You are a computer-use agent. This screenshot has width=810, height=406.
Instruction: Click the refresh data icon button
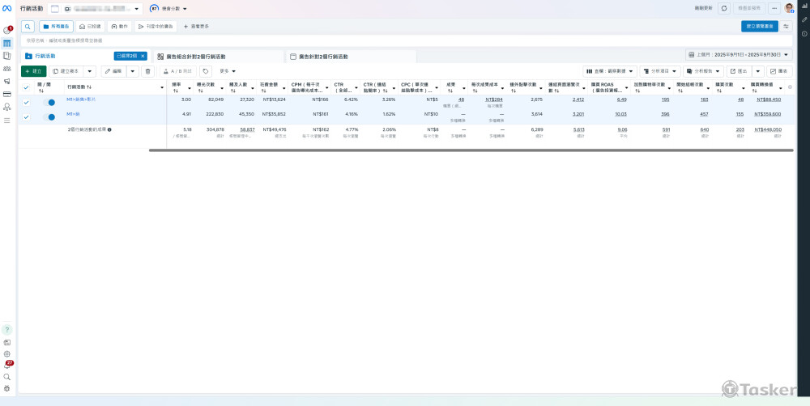point(724,8)
